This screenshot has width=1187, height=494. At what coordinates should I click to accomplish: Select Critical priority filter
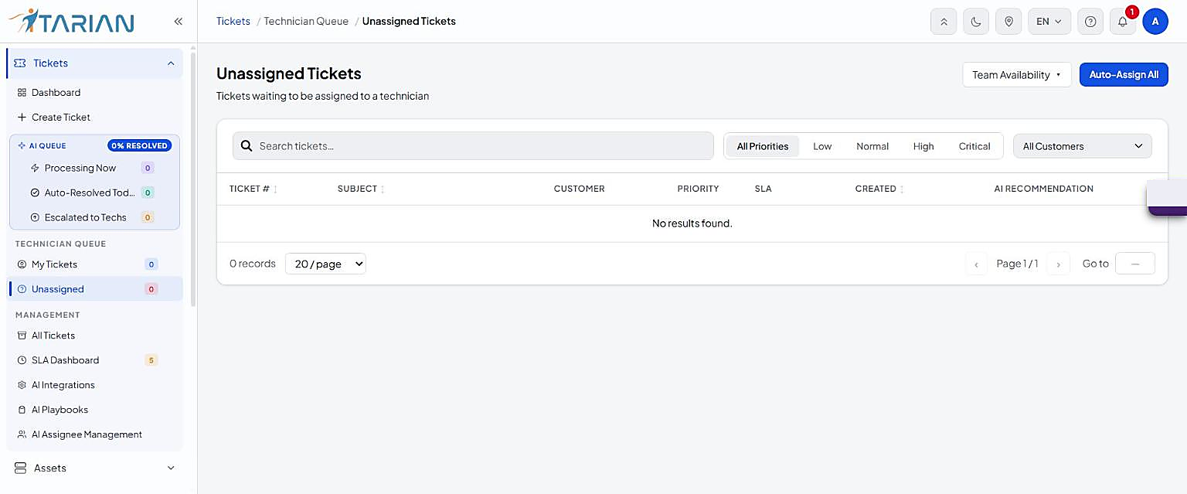974,146
